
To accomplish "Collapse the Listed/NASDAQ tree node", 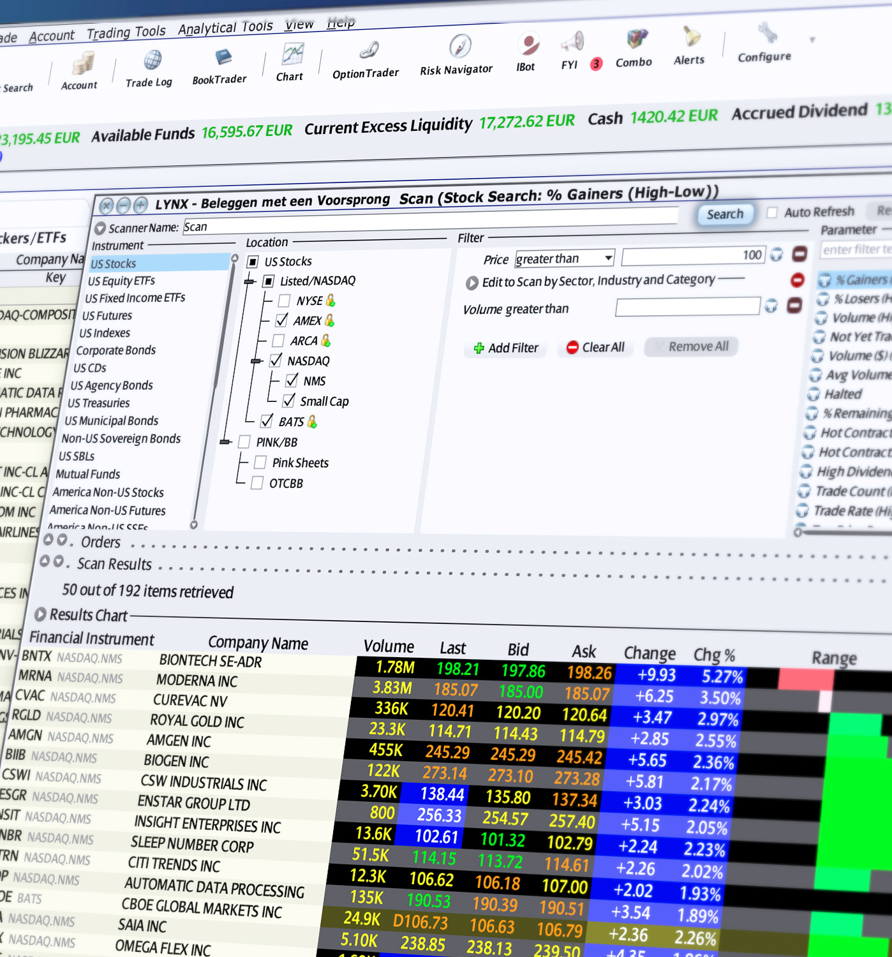I will [x=249, y=281].
